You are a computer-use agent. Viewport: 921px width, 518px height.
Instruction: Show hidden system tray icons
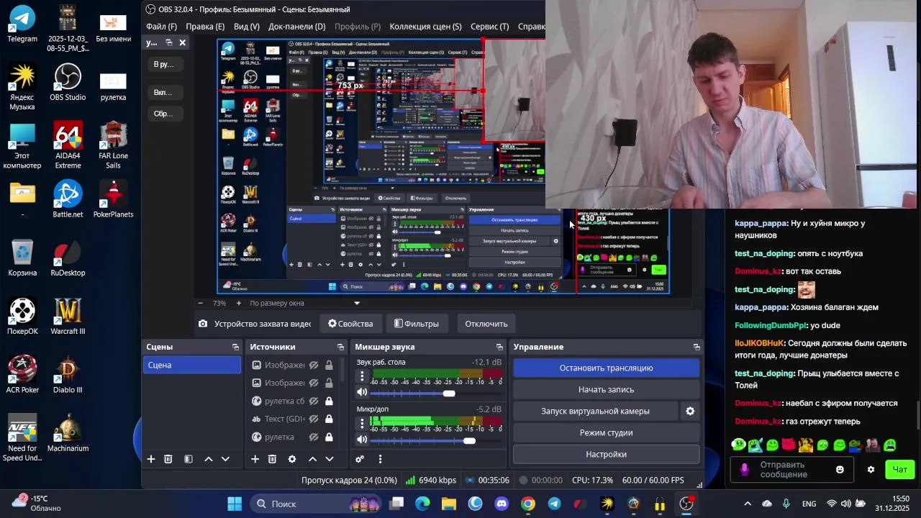tap(748, 504)
